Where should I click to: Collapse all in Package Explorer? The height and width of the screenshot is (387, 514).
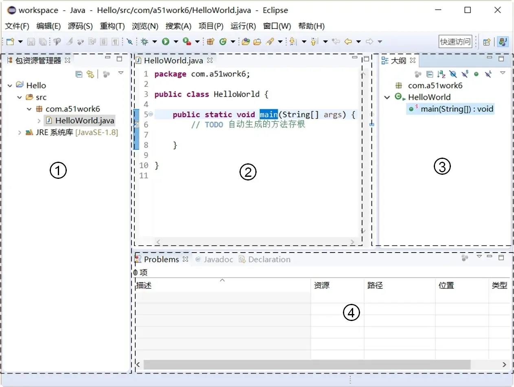(x=79, y=74)
